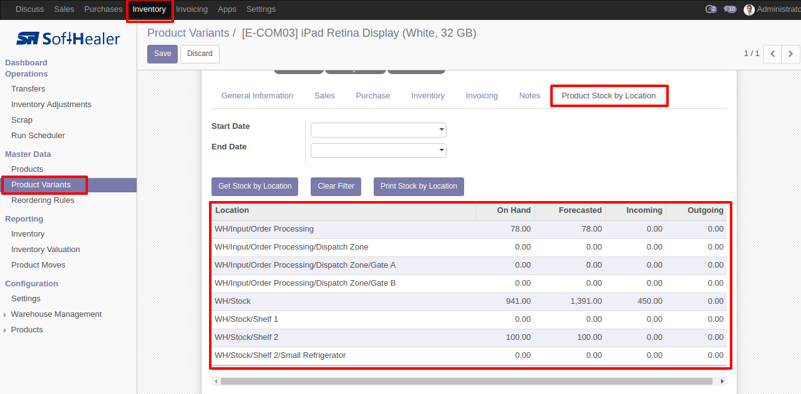Viewport: 801px width, 394px height.
Task: Switch to the Purchase tab
Action: [373, 96]
